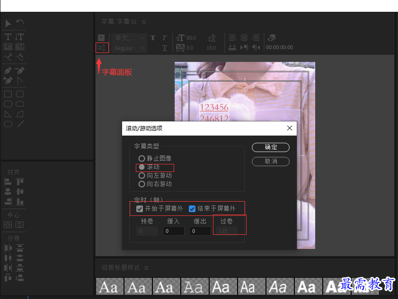Select the Vertical Type tool
The width and height of the screenshot is (398, 299).
click(19, 37)
